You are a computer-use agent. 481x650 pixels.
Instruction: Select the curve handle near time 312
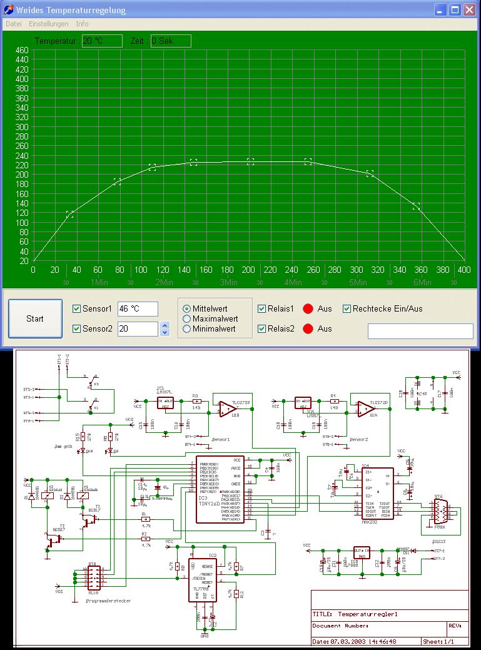click(370, 173)
